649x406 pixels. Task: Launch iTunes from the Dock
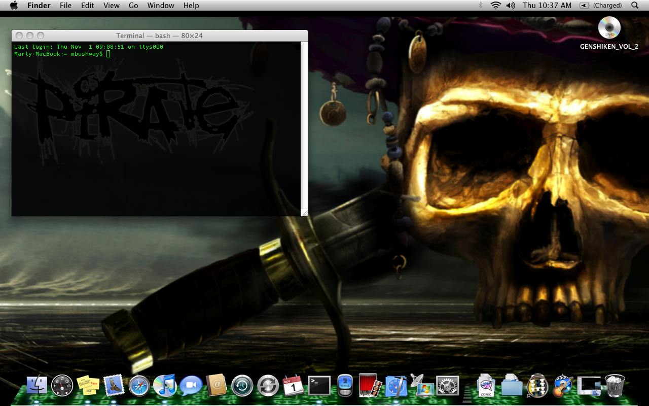164,386
